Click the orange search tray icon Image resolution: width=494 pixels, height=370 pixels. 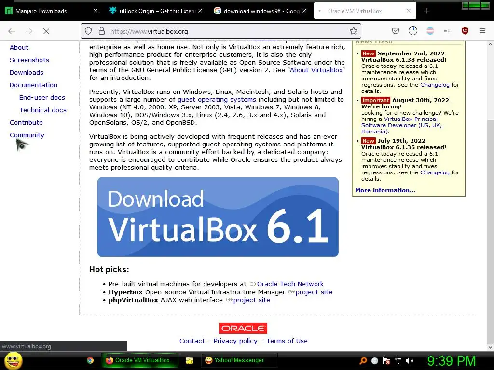[x=363, y=361]
